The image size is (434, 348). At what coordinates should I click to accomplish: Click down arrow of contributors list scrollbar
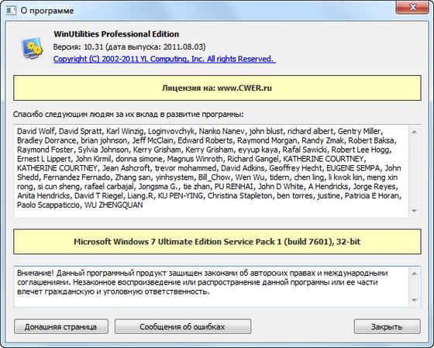coord(415,212)
